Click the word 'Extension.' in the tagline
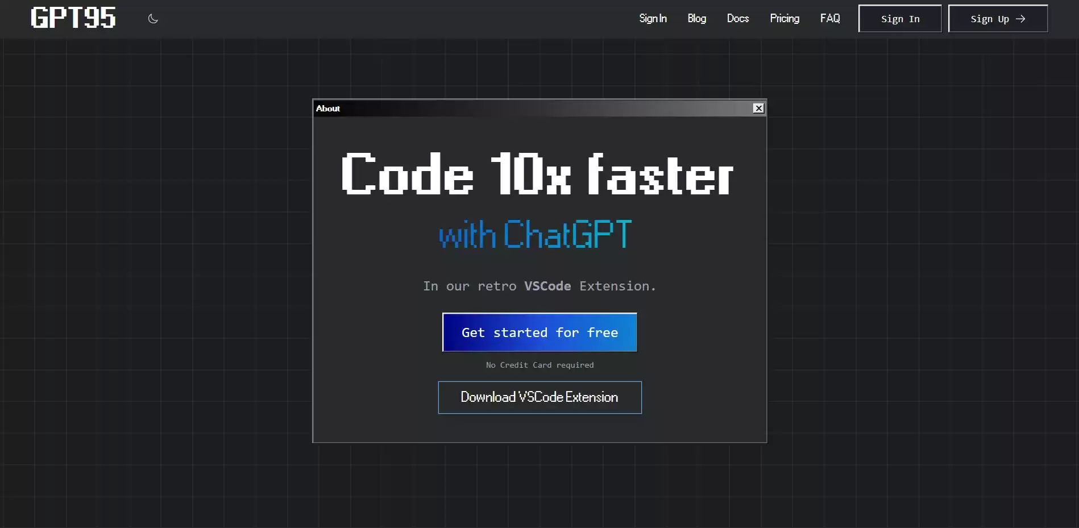Screen dimensions: 1079x528 [617, 286]
